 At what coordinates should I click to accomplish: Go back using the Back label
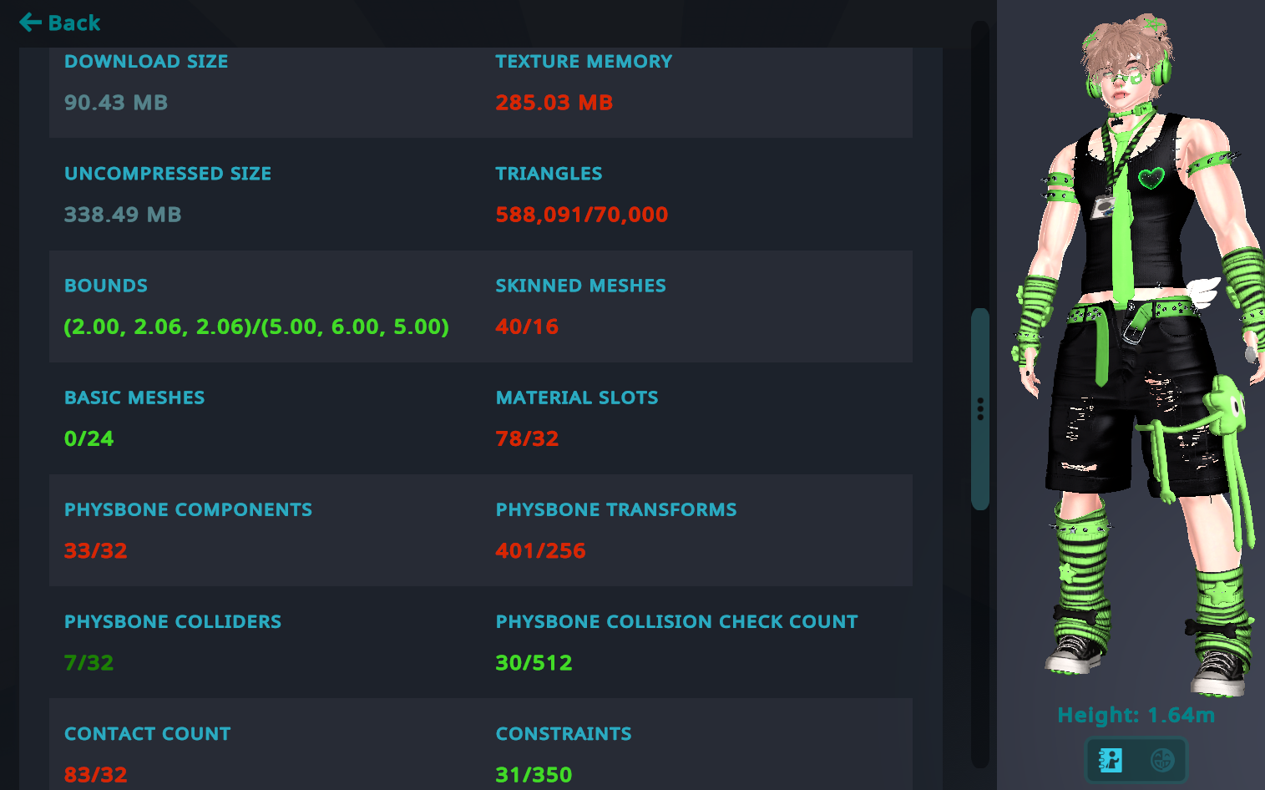pos(74,23)
